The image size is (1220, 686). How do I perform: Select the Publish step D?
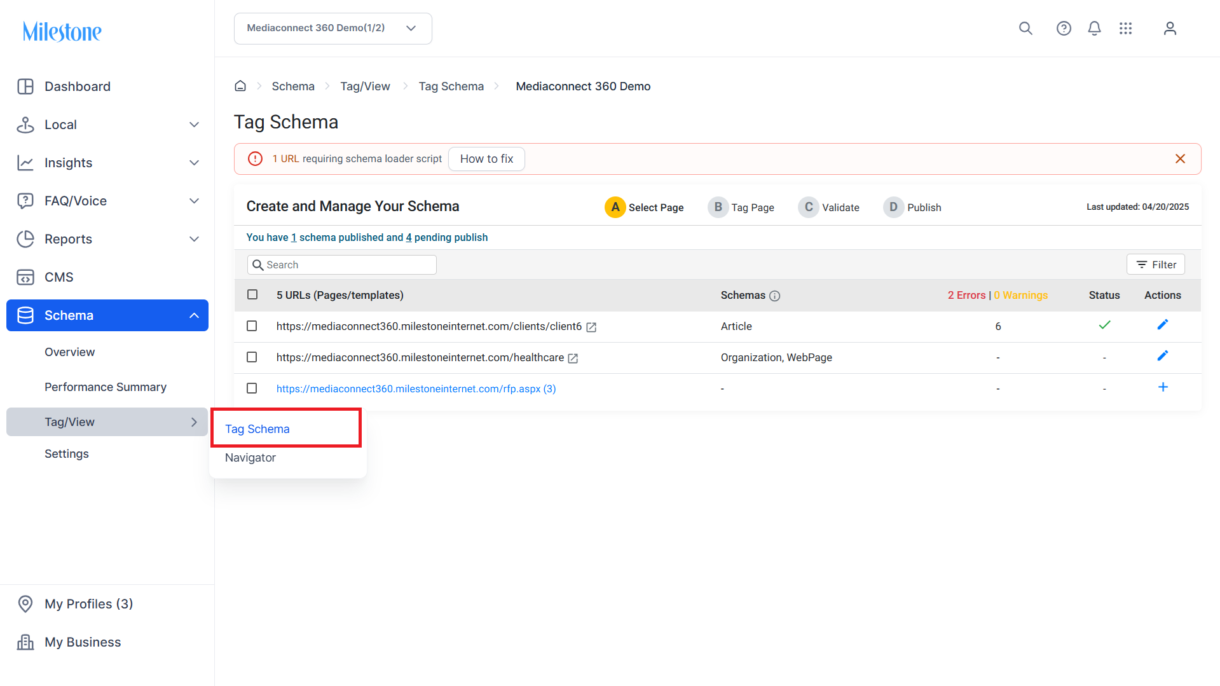912,207
